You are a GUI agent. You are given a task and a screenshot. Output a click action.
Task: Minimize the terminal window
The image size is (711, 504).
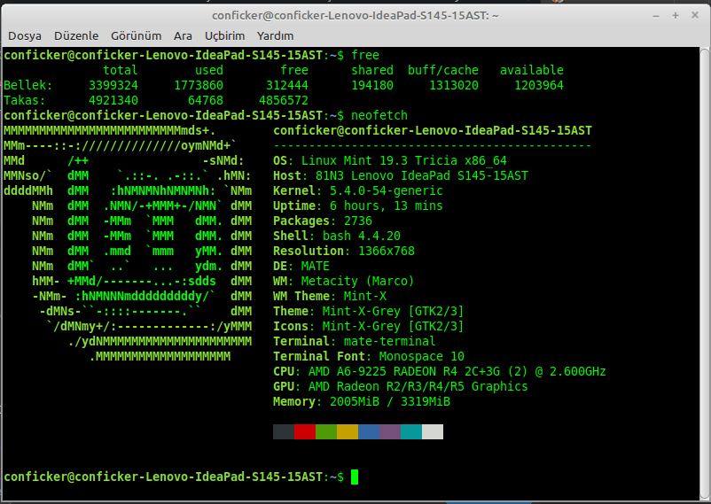(x=656, y=16)
